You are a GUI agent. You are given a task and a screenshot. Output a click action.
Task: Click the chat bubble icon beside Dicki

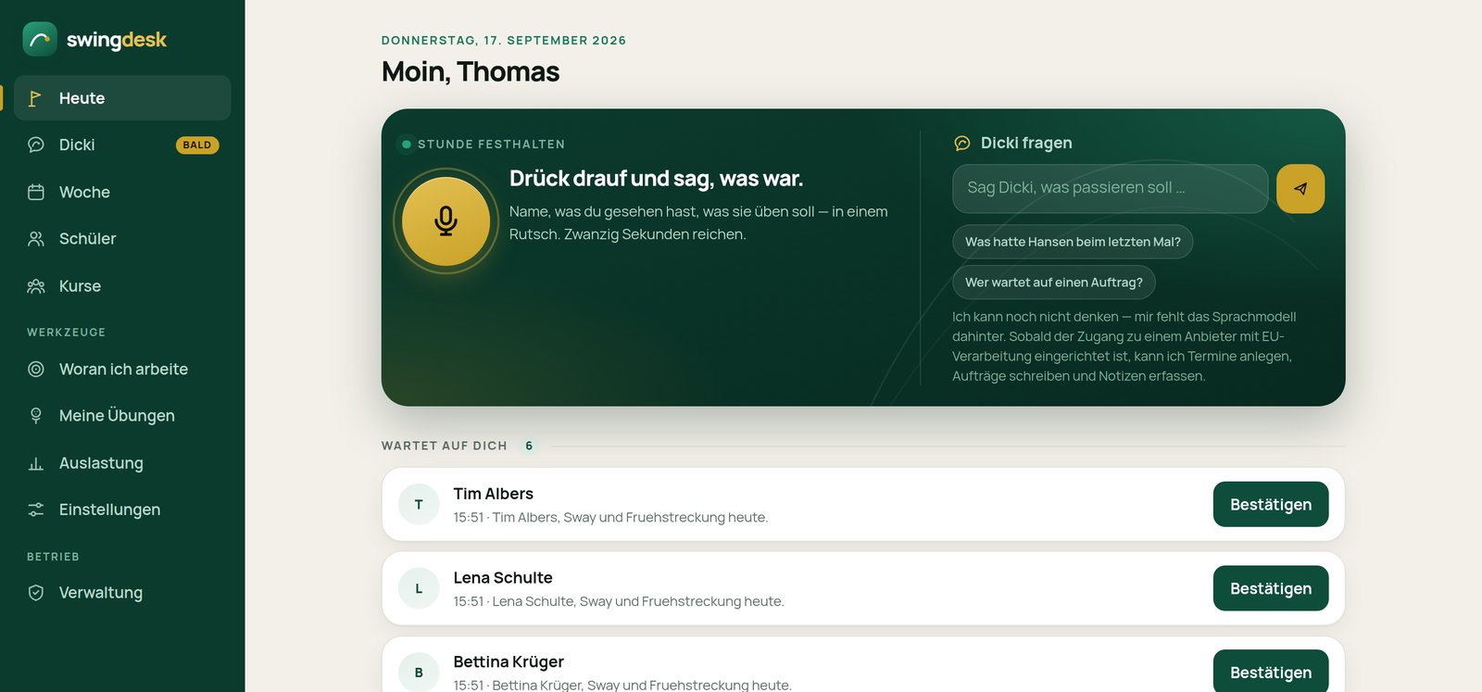pos(36,145)
